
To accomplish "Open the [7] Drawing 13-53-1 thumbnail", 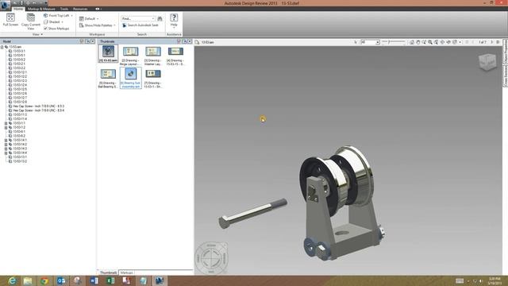I will click(153, 79).
